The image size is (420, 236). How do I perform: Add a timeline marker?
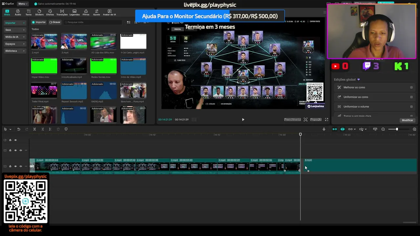[x=66, y=129]
